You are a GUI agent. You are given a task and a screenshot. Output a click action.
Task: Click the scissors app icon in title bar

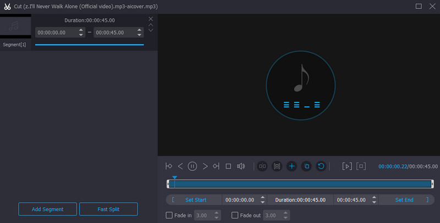point(7,7)
